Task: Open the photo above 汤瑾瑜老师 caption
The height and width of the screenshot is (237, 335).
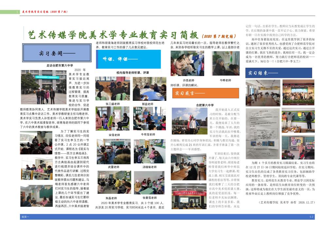Action: (150, 151)
